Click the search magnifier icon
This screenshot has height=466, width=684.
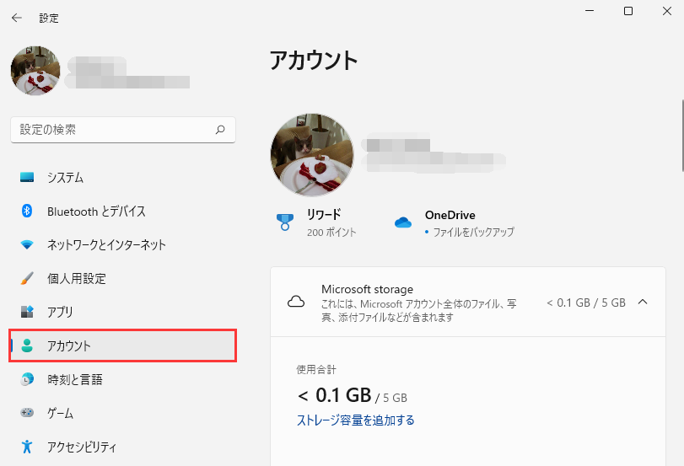pyautogui.click(x=220, y=130)
